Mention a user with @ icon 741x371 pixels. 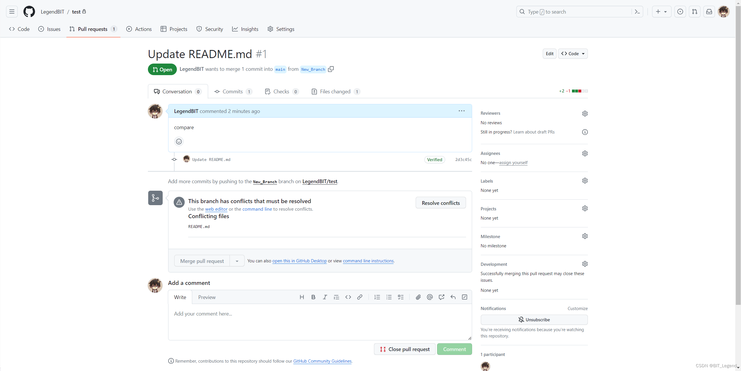point(430,297)
